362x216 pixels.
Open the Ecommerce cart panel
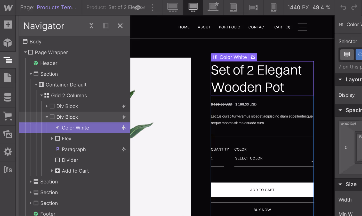pyautogui.click(x=8, y=116)
